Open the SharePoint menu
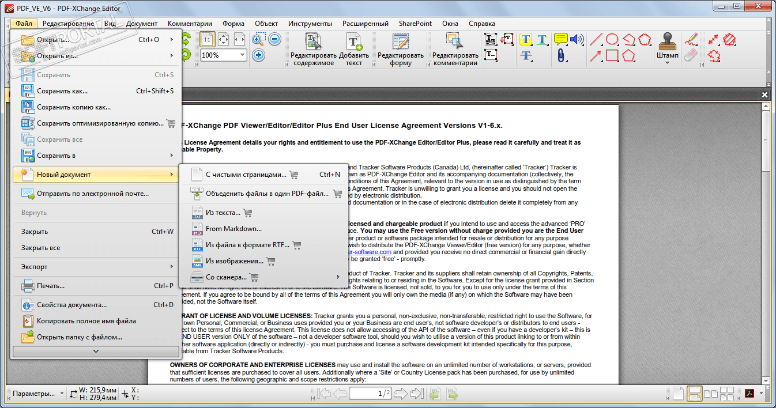The height and width of the screenshot is (408, 776). [x=415, y=24]
